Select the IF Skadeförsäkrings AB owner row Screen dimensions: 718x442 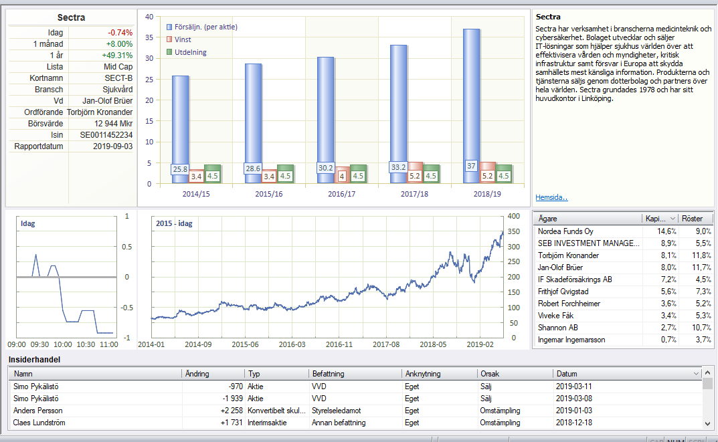pyautogui.click(x=623, y=280)
